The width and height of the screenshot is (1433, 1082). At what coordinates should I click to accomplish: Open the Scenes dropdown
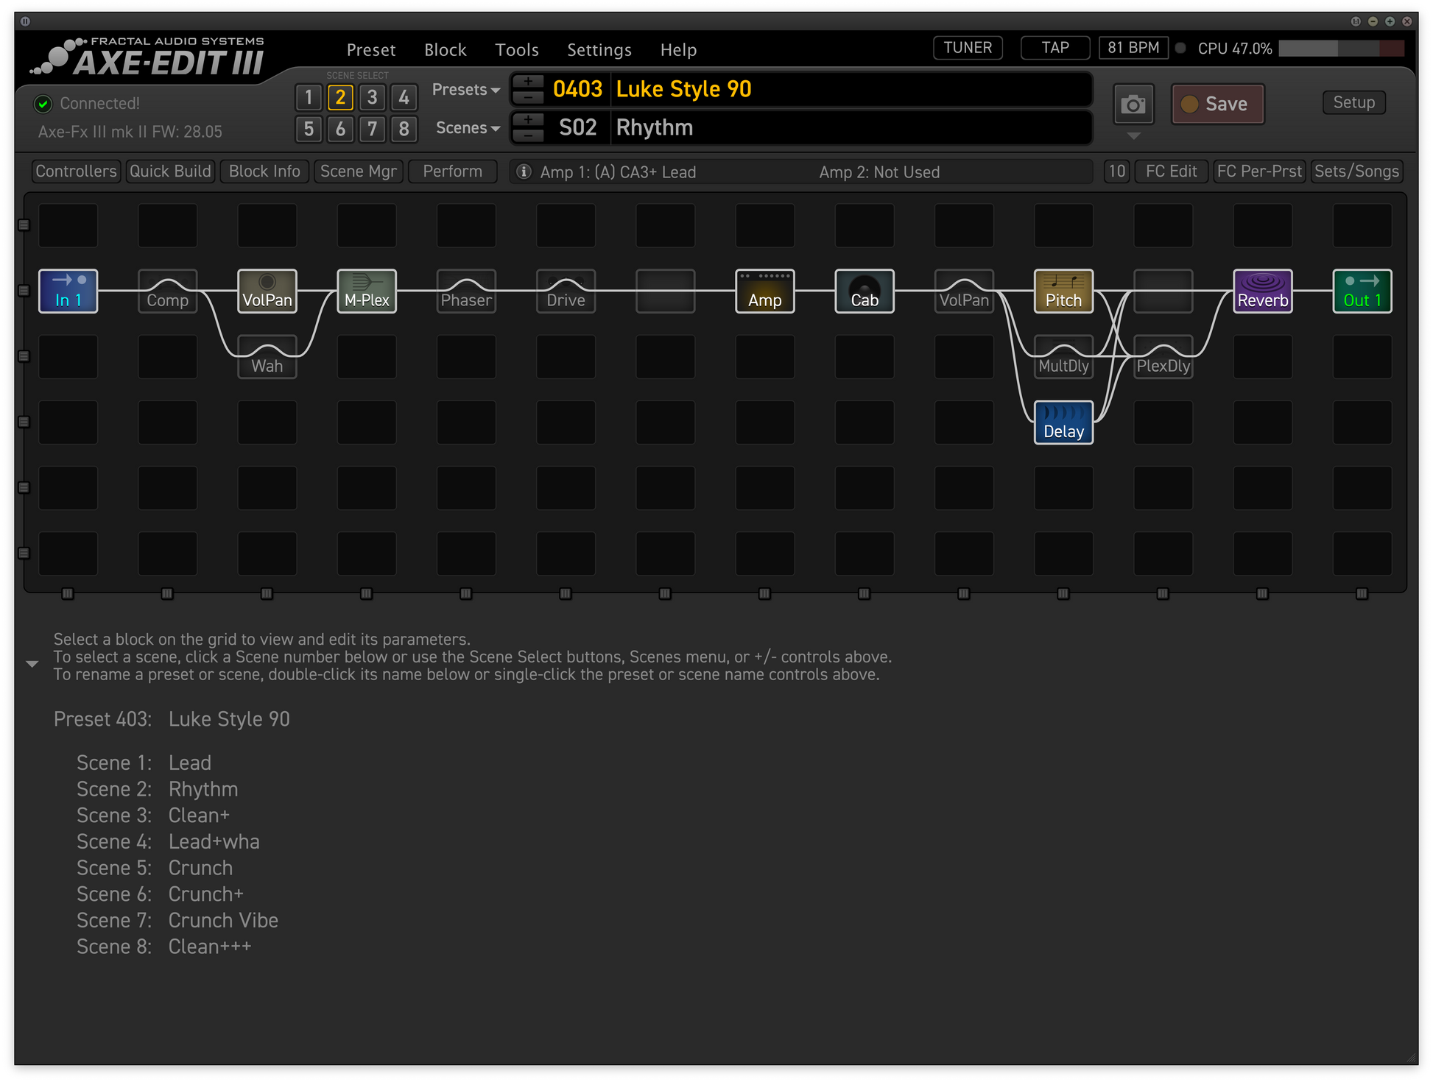tap(467, 128)
